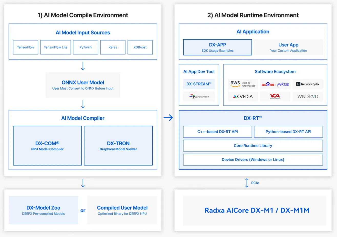Viewport: 337px width, 237px height.
Task: Click the Device Drivers (Windows or Linux) bar
Action: 253,159
